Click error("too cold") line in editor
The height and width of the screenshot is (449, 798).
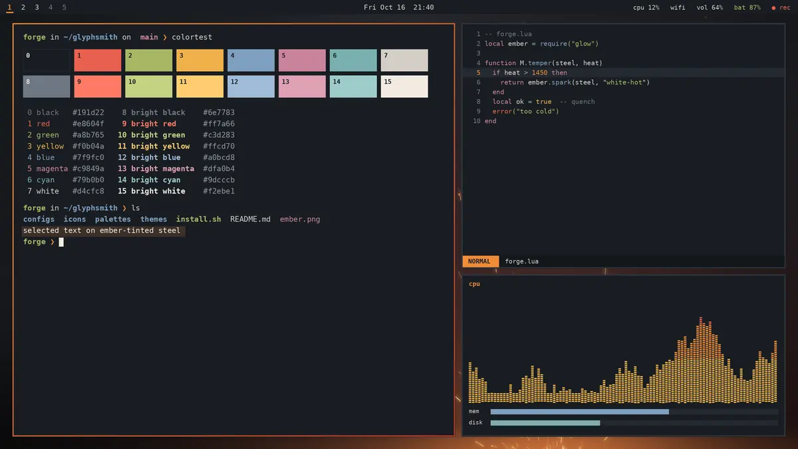click(x=526, y=111)
